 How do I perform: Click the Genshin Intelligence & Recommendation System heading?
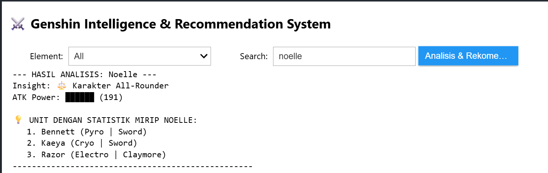coord(180,24)
